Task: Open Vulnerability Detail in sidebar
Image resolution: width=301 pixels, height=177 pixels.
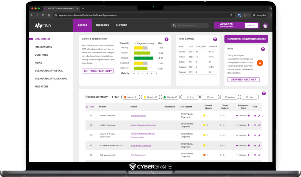Action: click(x=49, y=71)
